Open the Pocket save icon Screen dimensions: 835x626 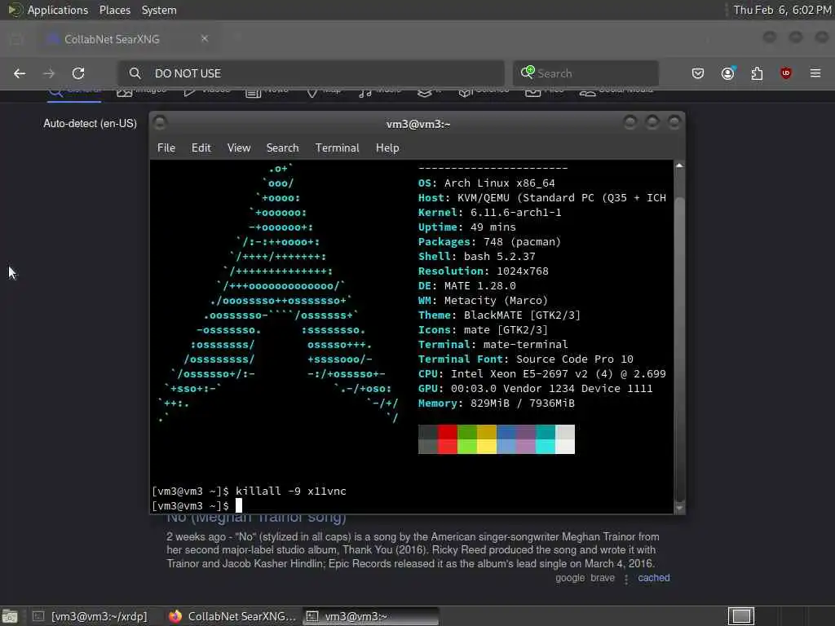698,73
